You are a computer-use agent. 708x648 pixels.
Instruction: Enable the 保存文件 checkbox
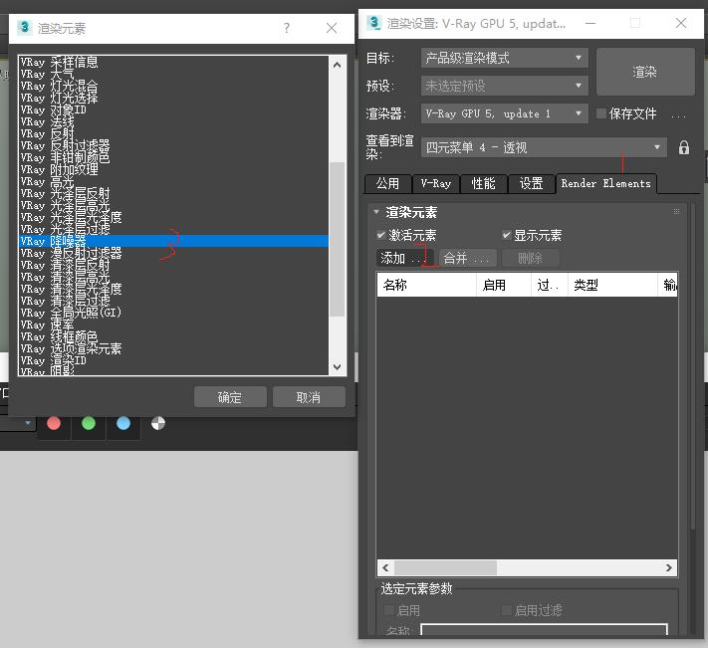click(x=601, y=113)
